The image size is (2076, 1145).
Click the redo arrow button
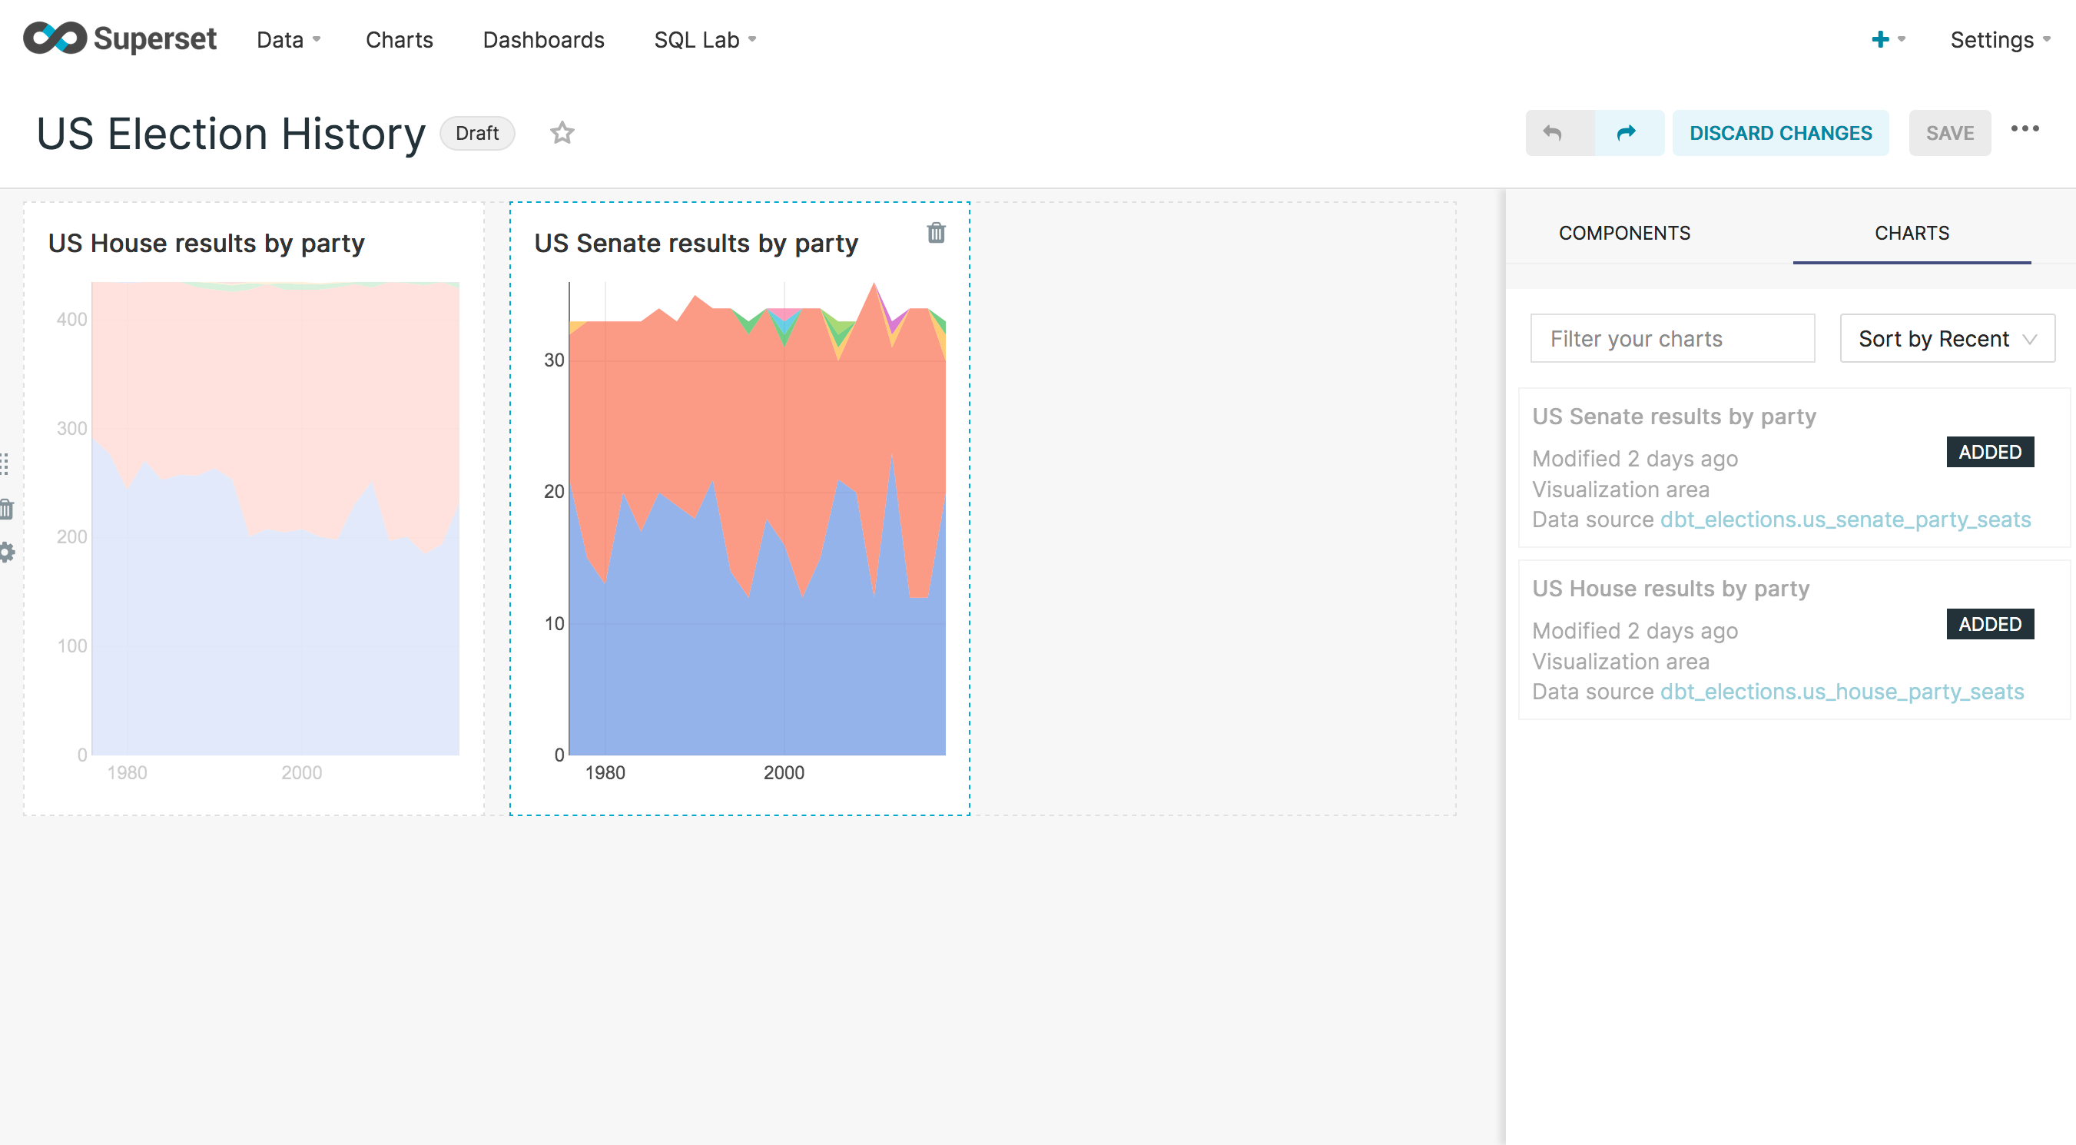[1627, 132]
